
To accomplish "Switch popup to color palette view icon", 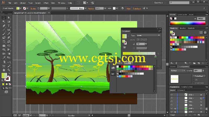I will 113,68.
